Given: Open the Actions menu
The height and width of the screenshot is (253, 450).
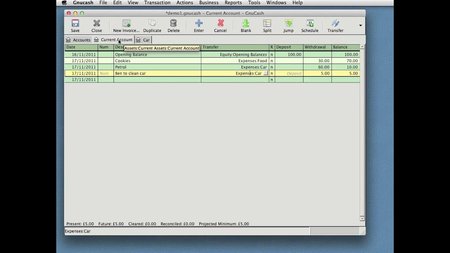Looking at the screenshot, I should 185,3.
